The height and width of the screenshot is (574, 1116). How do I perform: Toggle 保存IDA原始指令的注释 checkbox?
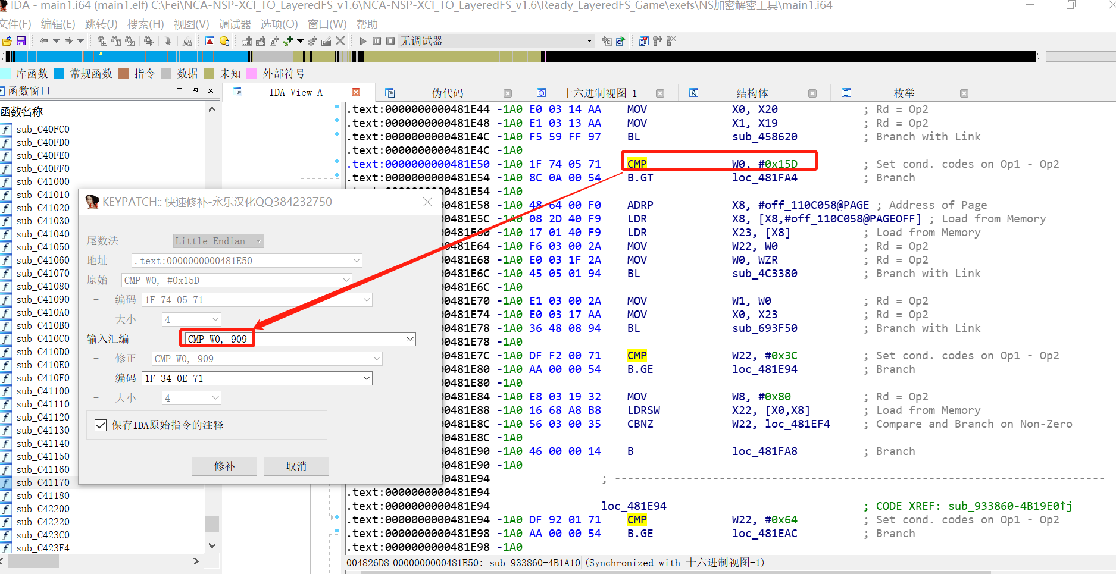tap(101, 425)
